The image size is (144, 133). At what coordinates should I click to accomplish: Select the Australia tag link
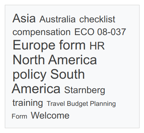(x=57, y=19)
